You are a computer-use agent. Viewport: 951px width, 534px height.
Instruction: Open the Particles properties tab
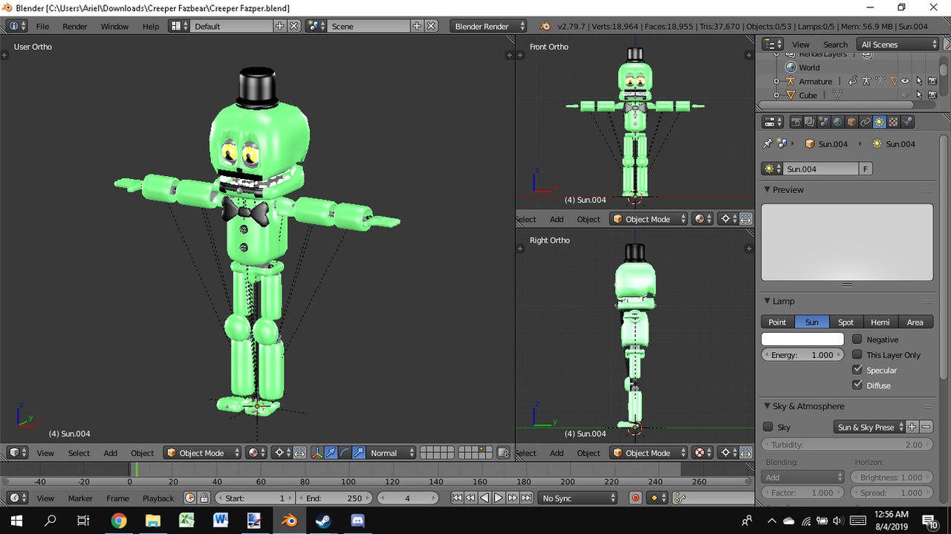tap(907, 122)
